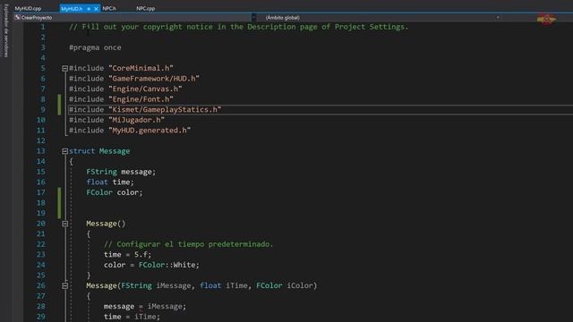
Task: Click the "MiJugador.h" include string
Action: pos(137,120)
